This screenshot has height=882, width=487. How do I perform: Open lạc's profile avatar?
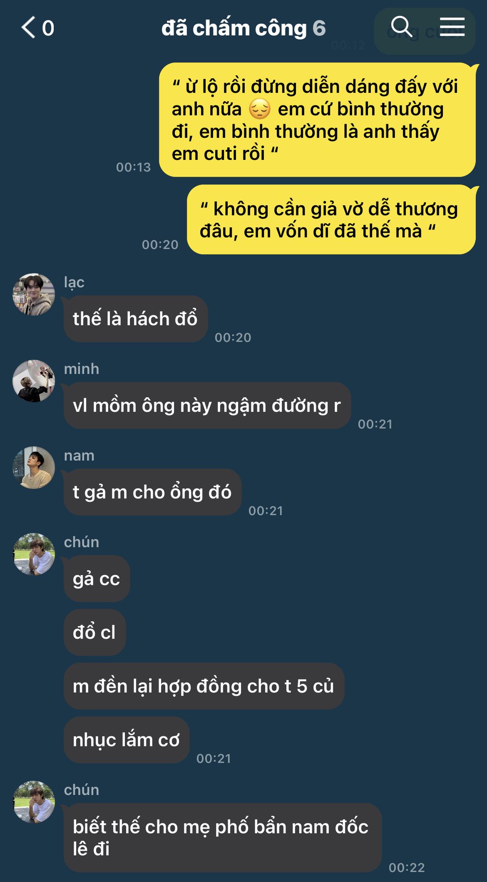[x=34, y=294]
